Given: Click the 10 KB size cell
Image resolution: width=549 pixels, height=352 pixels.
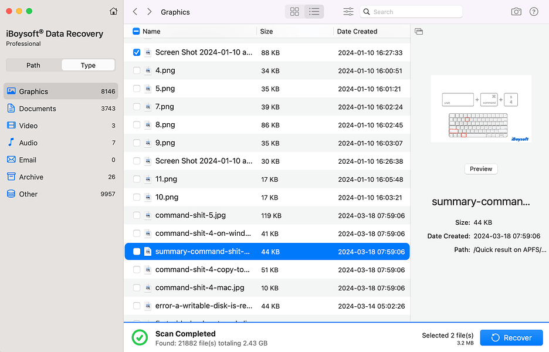Looking at the screenshot, I should point(270,288).
